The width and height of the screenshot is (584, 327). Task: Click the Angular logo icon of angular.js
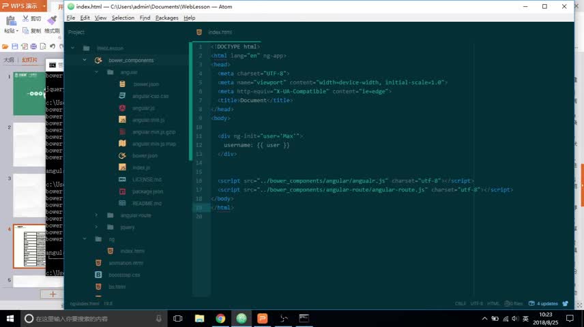pos(122,108)
